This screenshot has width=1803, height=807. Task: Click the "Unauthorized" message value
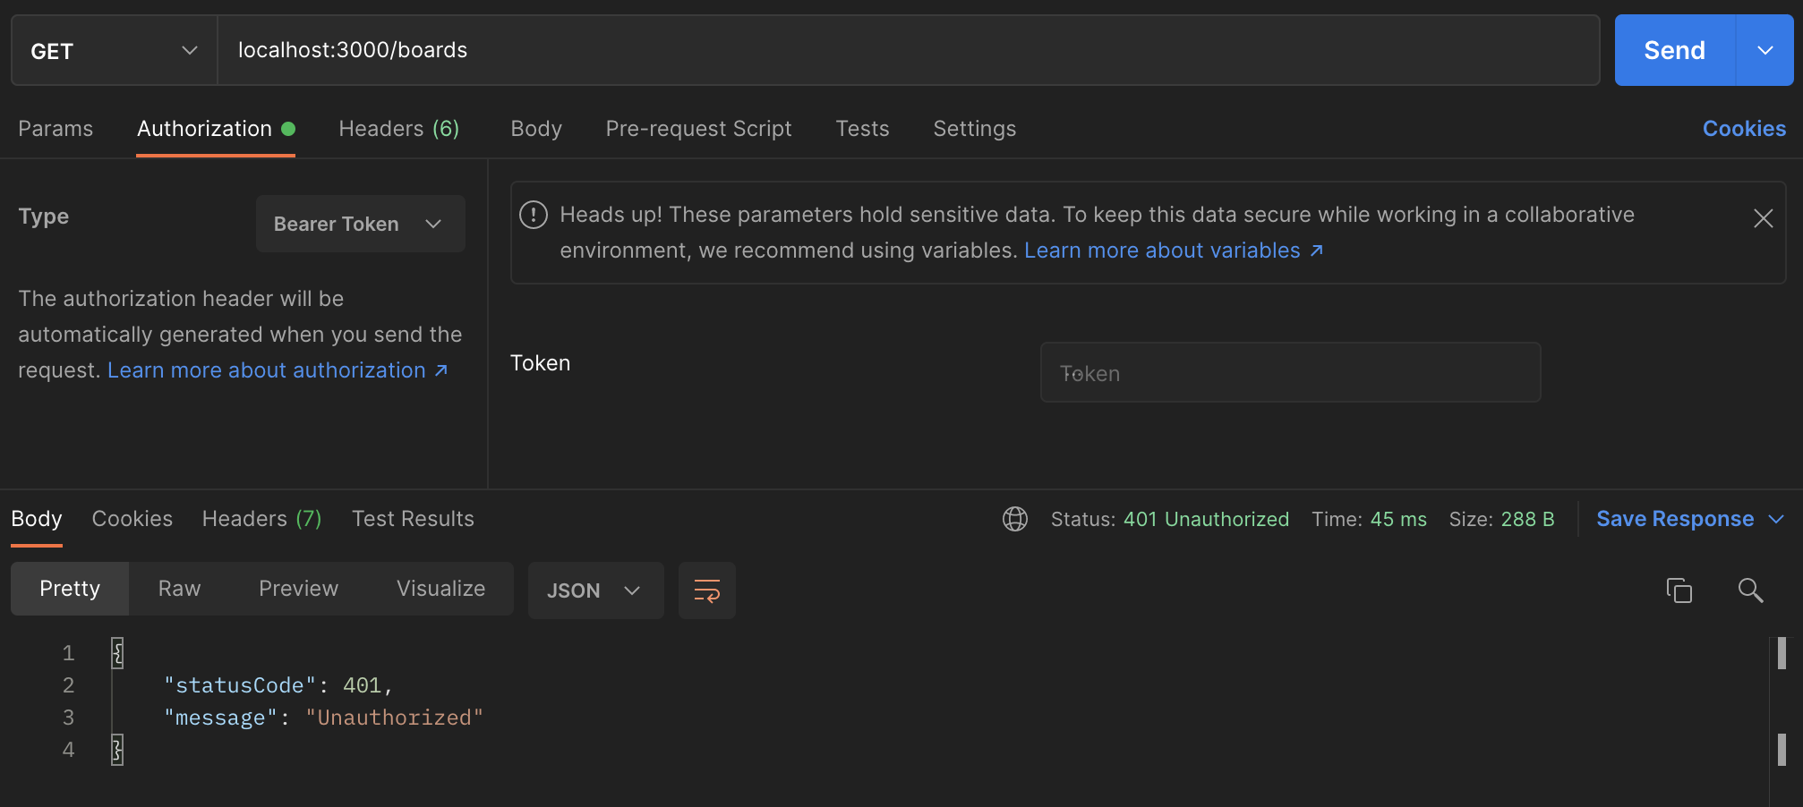pyautogui.click(x=394, y=718)
